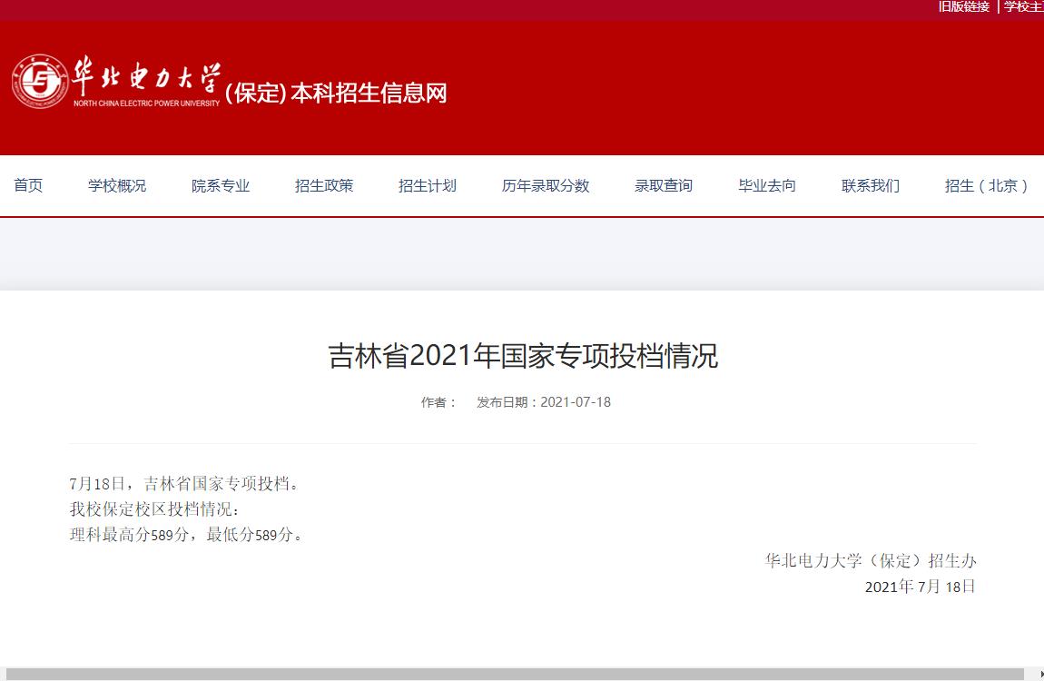Open the 招生政策 menu item
1044x681 pixels.
click(324, 186)
